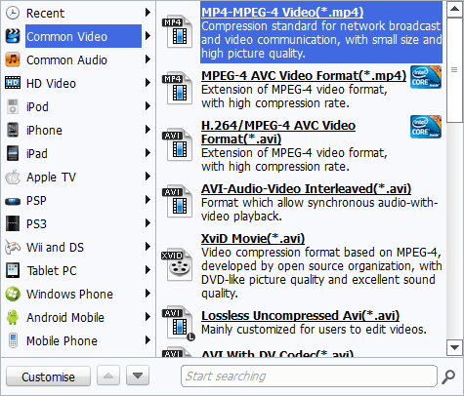Expand the Common Audio submenu arrow

[148, 59]
